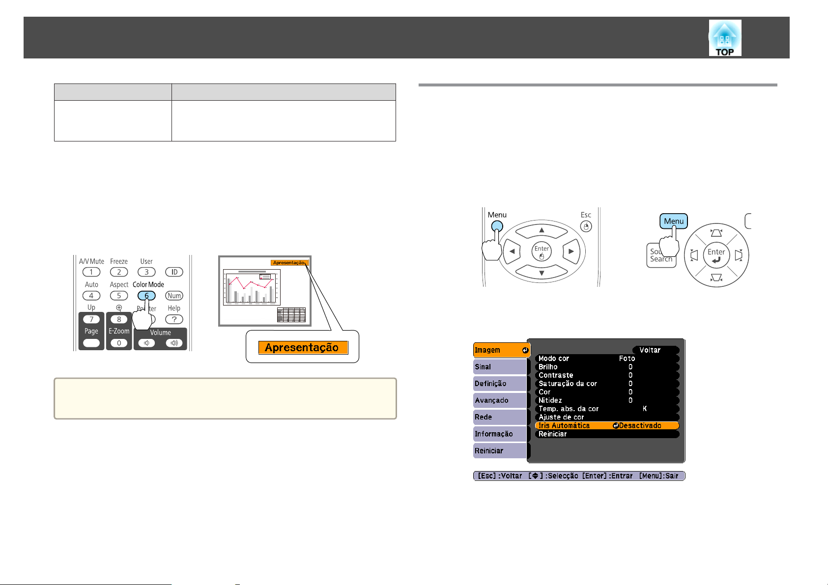Click the Num button on the remote
Screen dimensions: 828x585
click(174, 296)
